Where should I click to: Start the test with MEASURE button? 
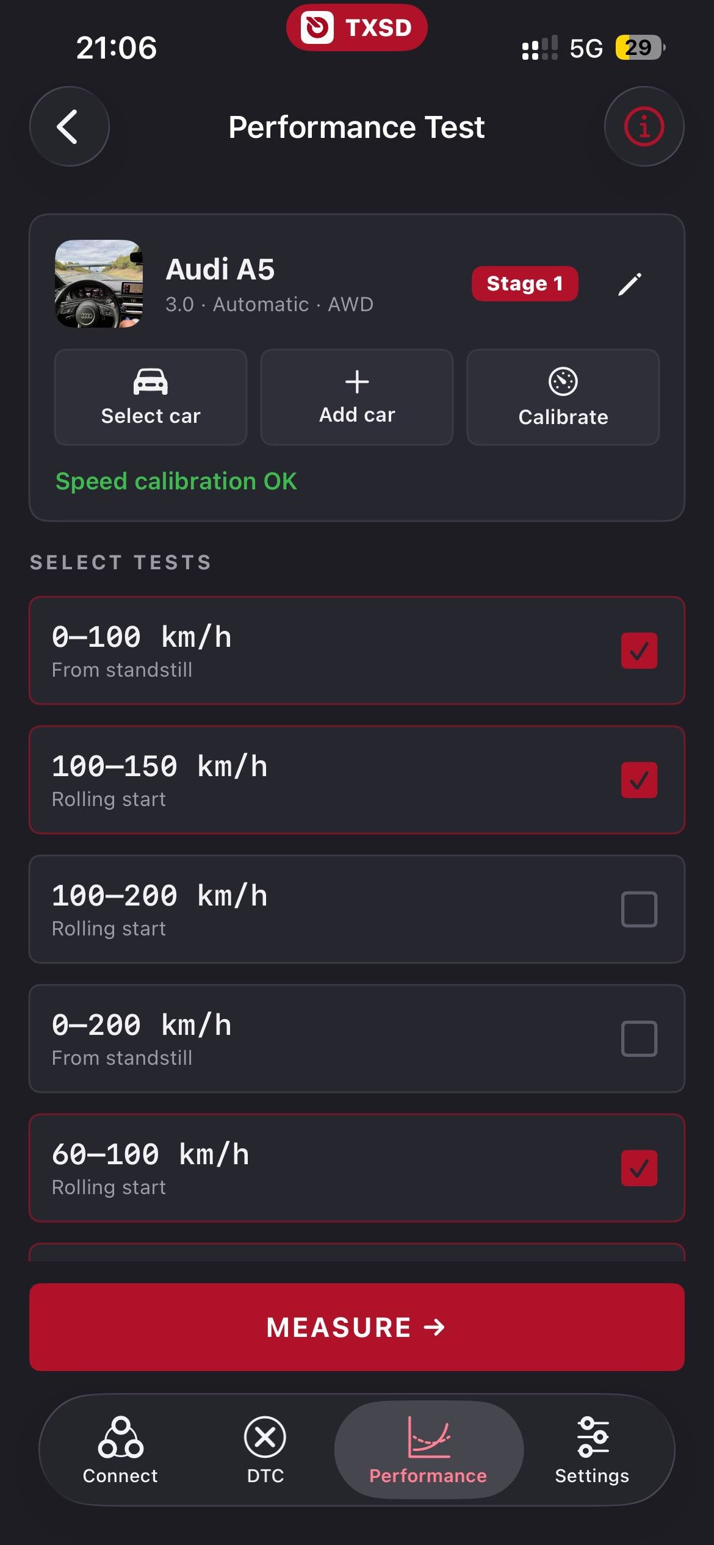357,1327
